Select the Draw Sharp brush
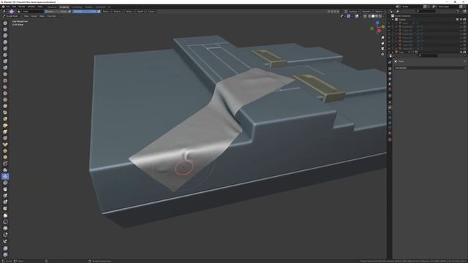The image size is (468, 263). [x=5, y=29]
